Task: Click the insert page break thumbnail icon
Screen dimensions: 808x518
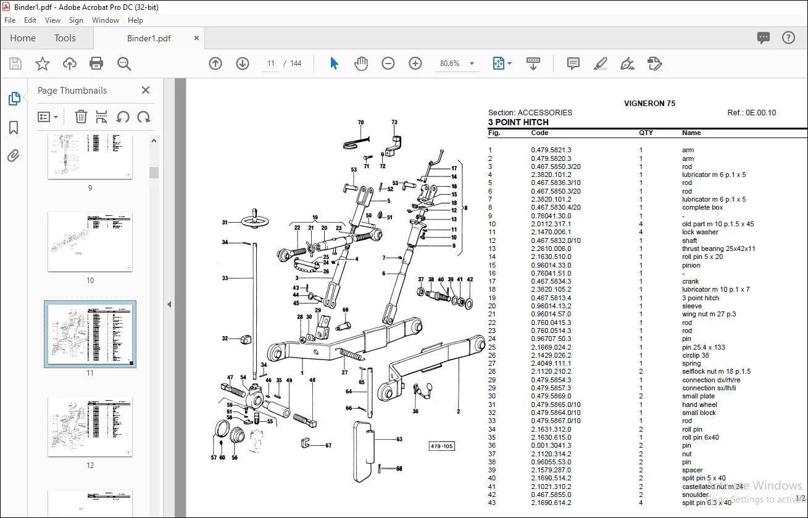Action: tap(102, 117)
